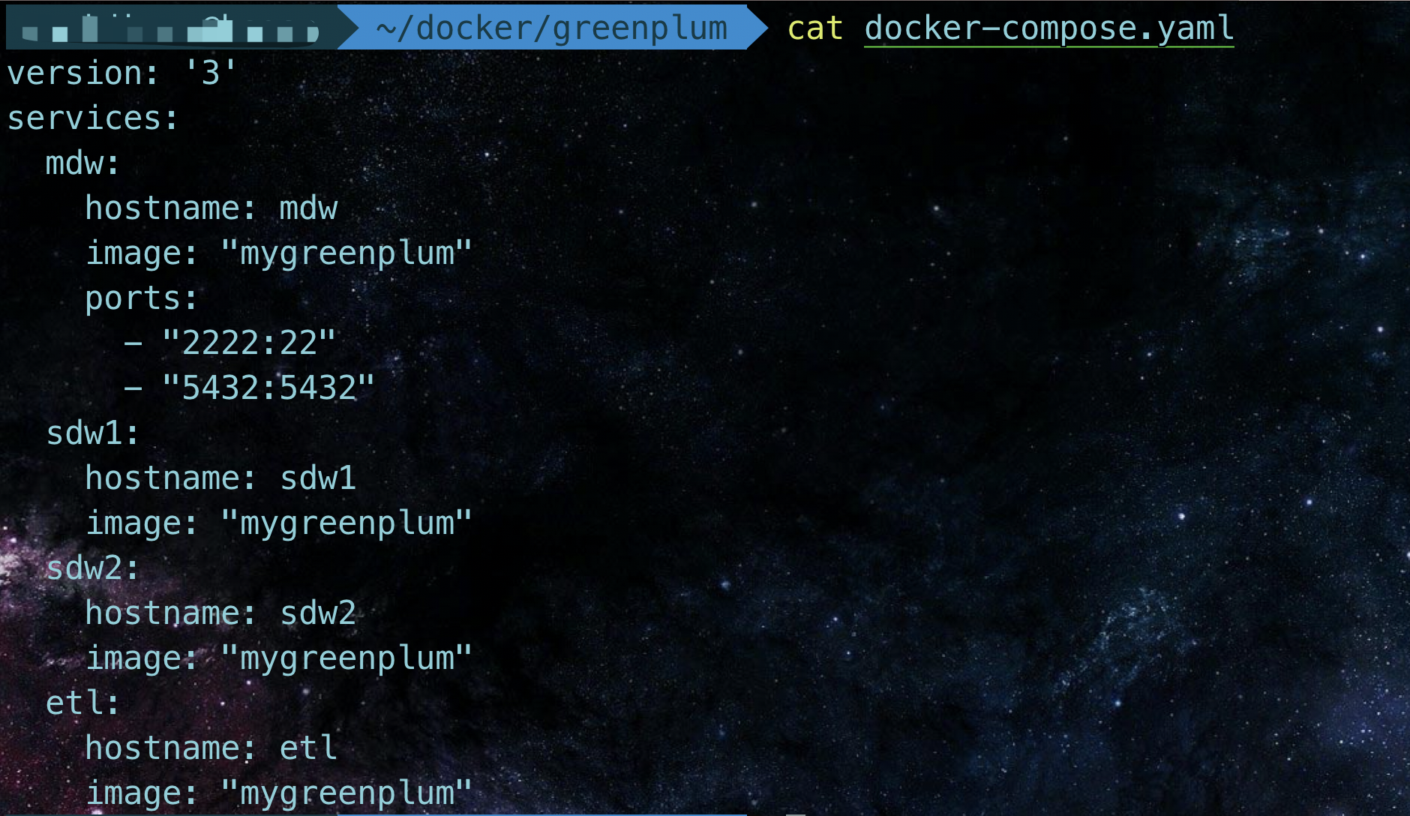
Task: Click the ports: key under mdw
Action: [x=142, y=298]
